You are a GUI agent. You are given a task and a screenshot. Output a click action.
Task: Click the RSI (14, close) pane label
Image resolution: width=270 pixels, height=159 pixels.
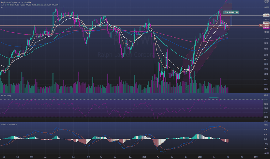pos(6,96)
